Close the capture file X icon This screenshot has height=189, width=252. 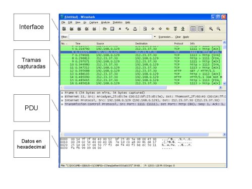[120, 29]
